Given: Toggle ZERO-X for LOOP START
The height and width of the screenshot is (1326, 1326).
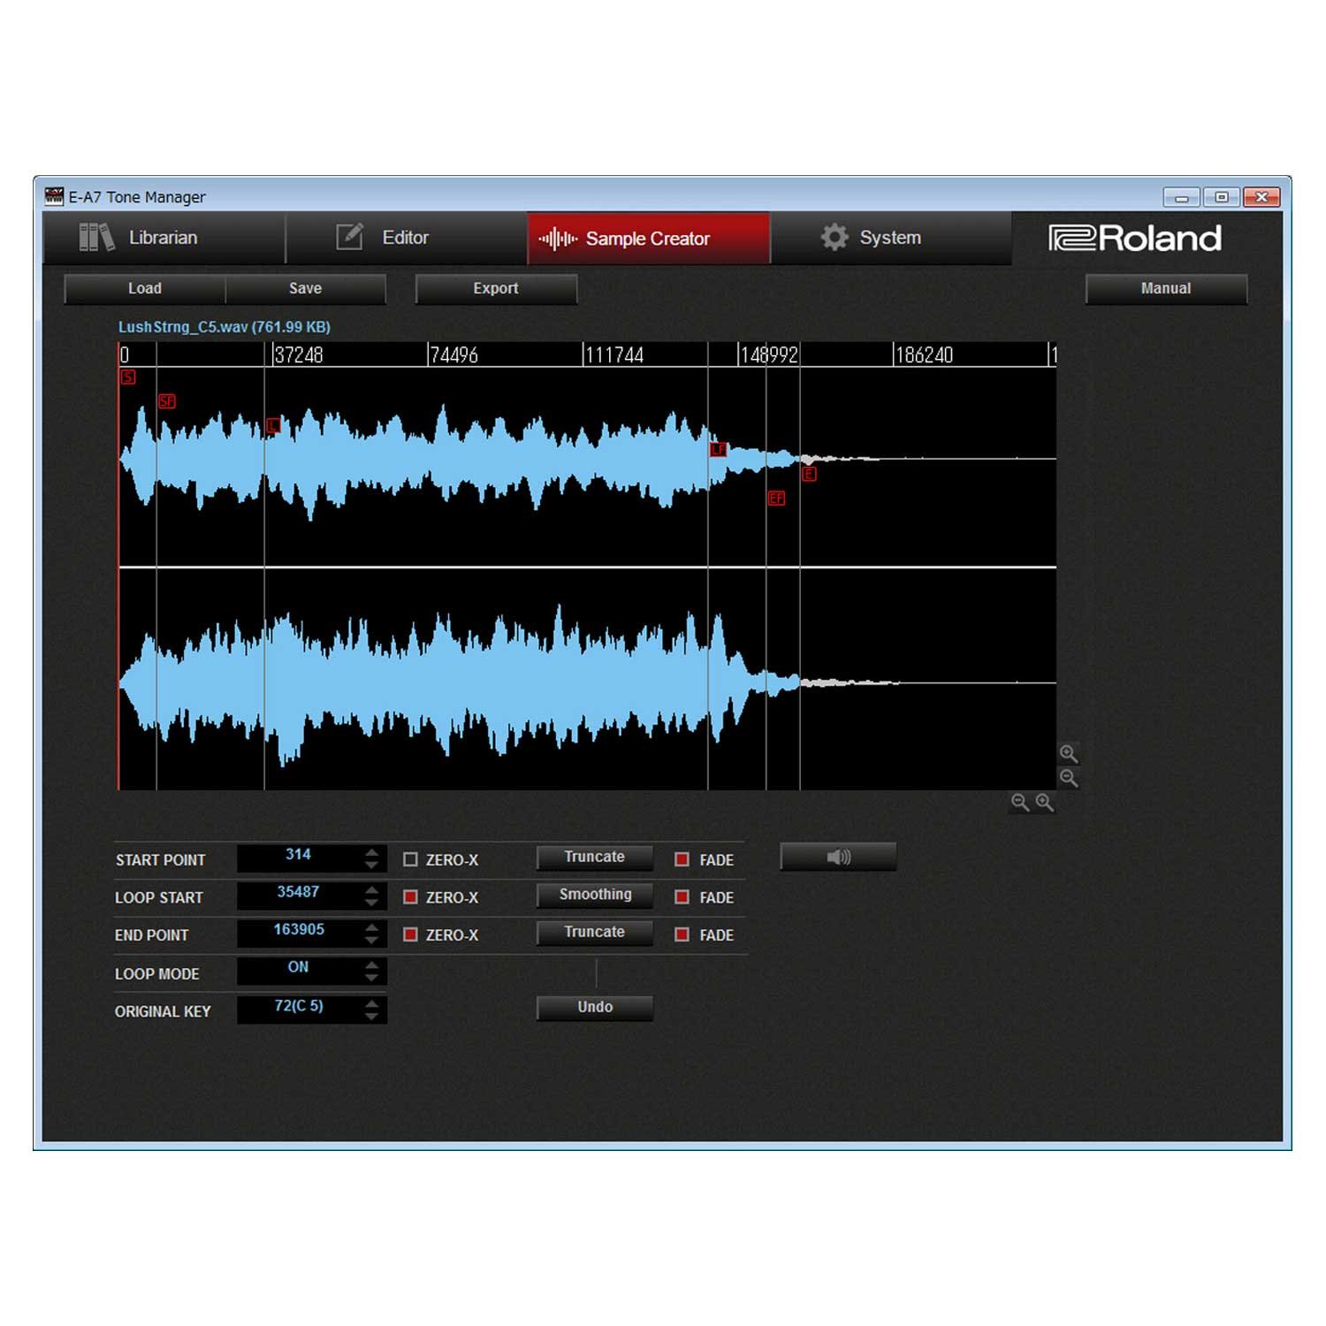Looking at the screenshot, I should (x=410, y=896).
